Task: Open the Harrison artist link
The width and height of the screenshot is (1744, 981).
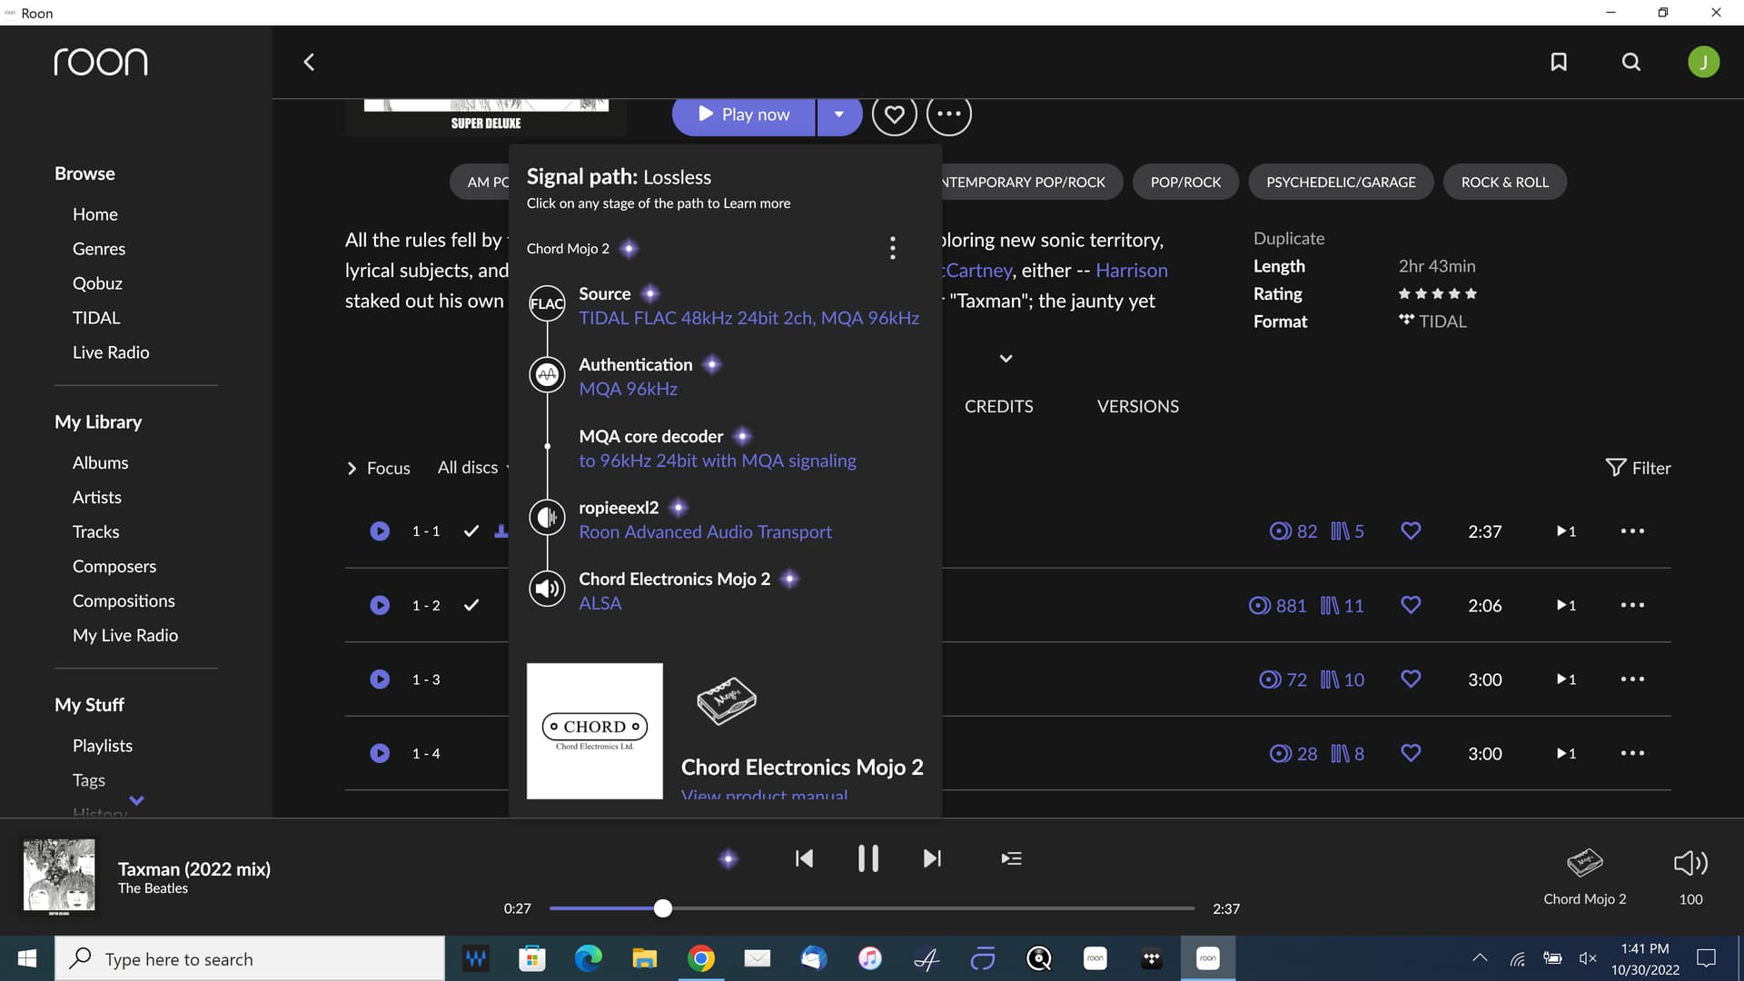Action: [1132, 271]
